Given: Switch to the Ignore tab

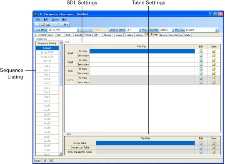Looking at the screenshot, I should (163, 35).
